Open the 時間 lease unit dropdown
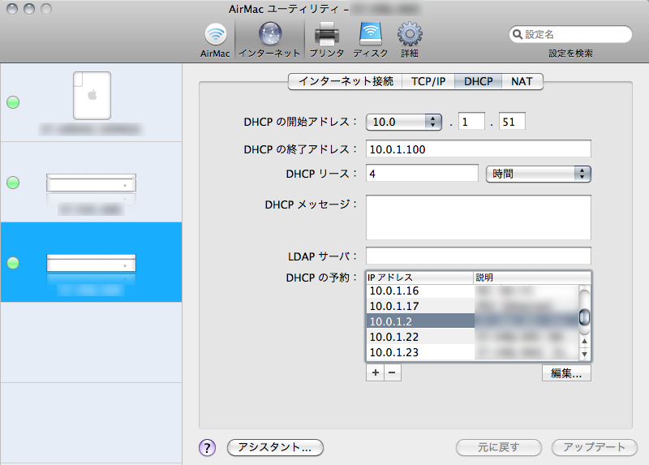 (x=537, y=174)
